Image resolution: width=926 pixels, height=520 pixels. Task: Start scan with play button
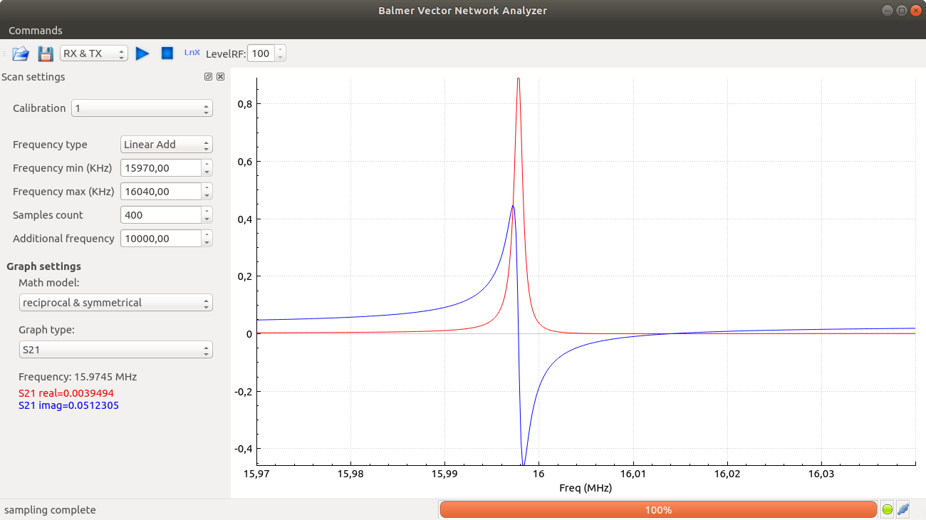142,53
